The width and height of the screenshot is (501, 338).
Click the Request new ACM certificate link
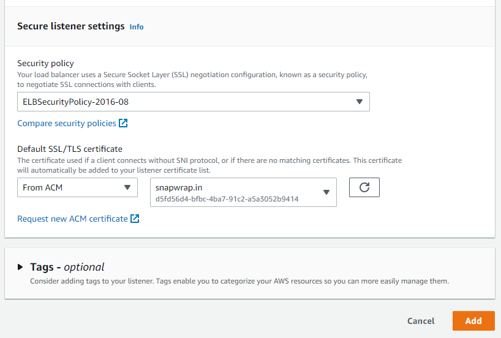point(72,219)
